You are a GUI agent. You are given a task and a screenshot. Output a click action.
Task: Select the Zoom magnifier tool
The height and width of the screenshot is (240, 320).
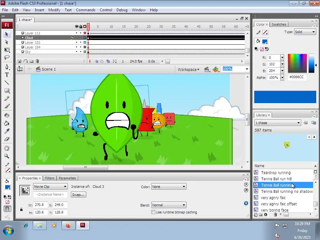(7, 156)
